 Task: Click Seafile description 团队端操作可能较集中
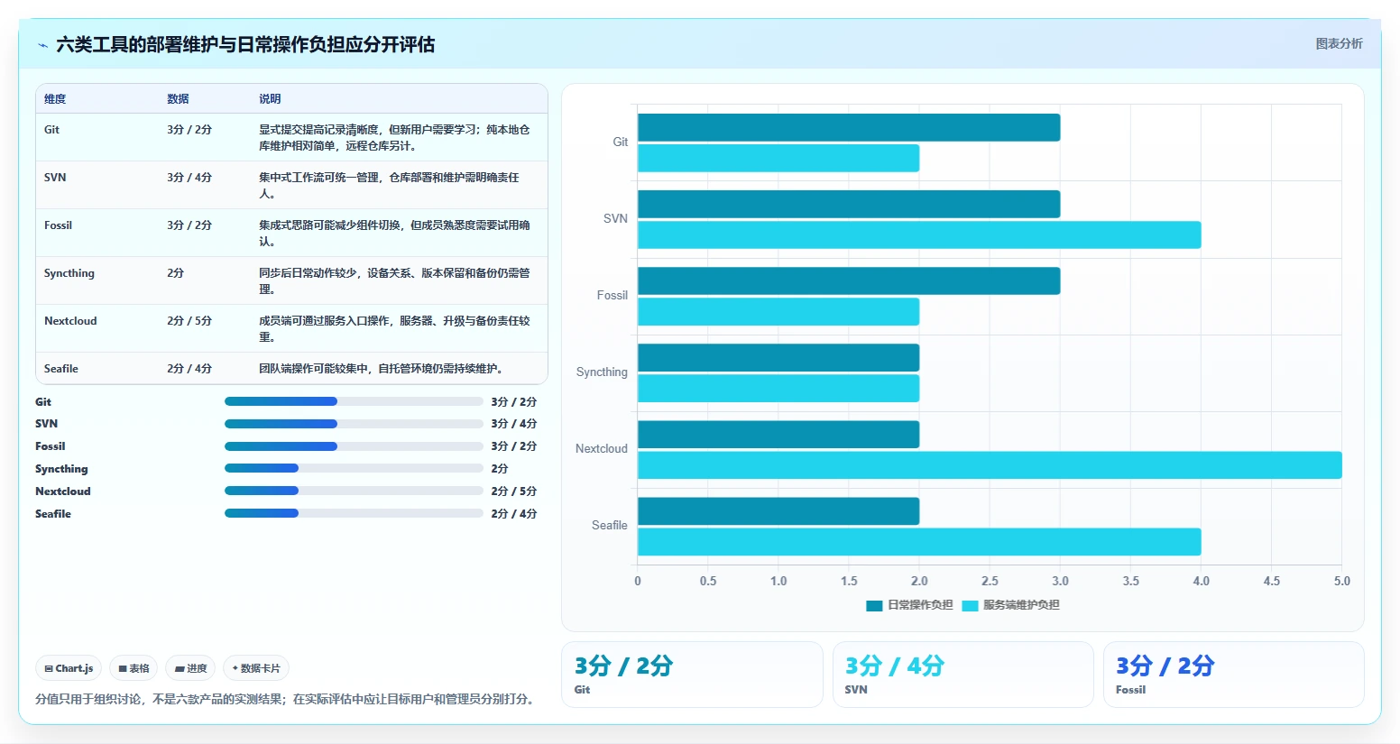pyautogui.click(x=381, y=369)
